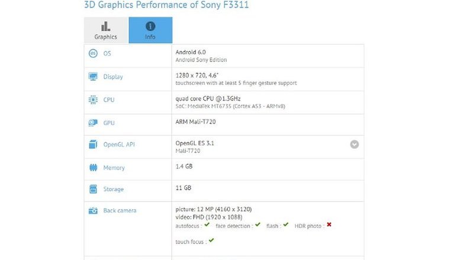
Task: Click the Storage card icon
Action: click(93, 189)
